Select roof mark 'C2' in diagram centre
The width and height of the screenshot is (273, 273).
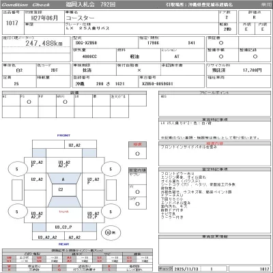click(x=61, y=190)
